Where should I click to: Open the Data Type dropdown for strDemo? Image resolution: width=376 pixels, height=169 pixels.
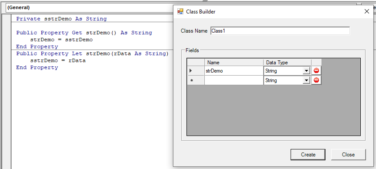coord(306,71)
